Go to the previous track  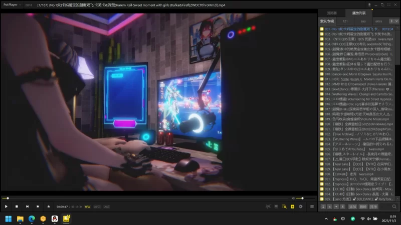click(27, 206)
